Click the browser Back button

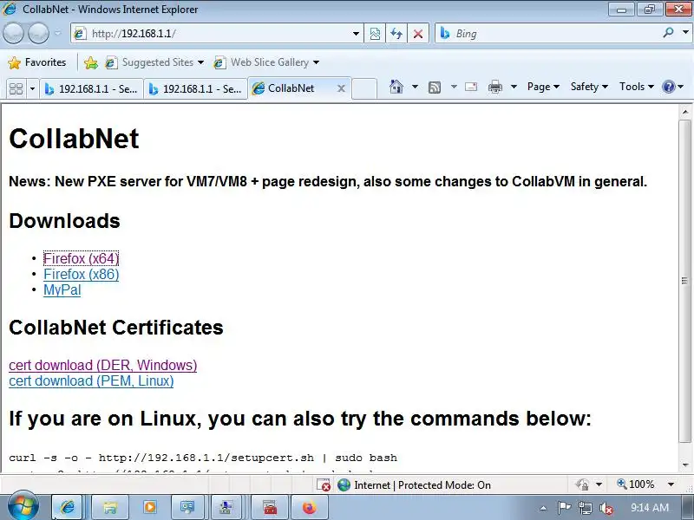pos(13,34)
